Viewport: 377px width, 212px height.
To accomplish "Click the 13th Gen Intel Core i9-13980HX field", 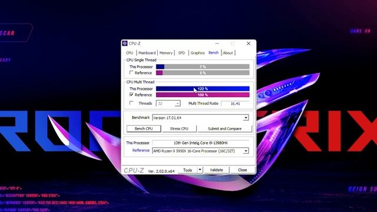I will [200, 143].
